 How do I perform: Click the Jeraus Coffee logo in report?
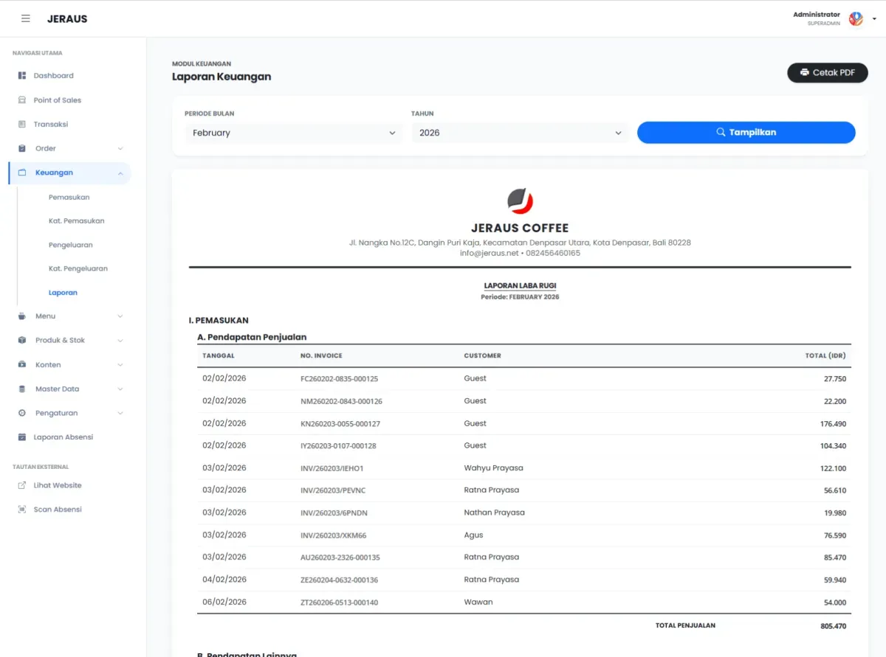520,201
